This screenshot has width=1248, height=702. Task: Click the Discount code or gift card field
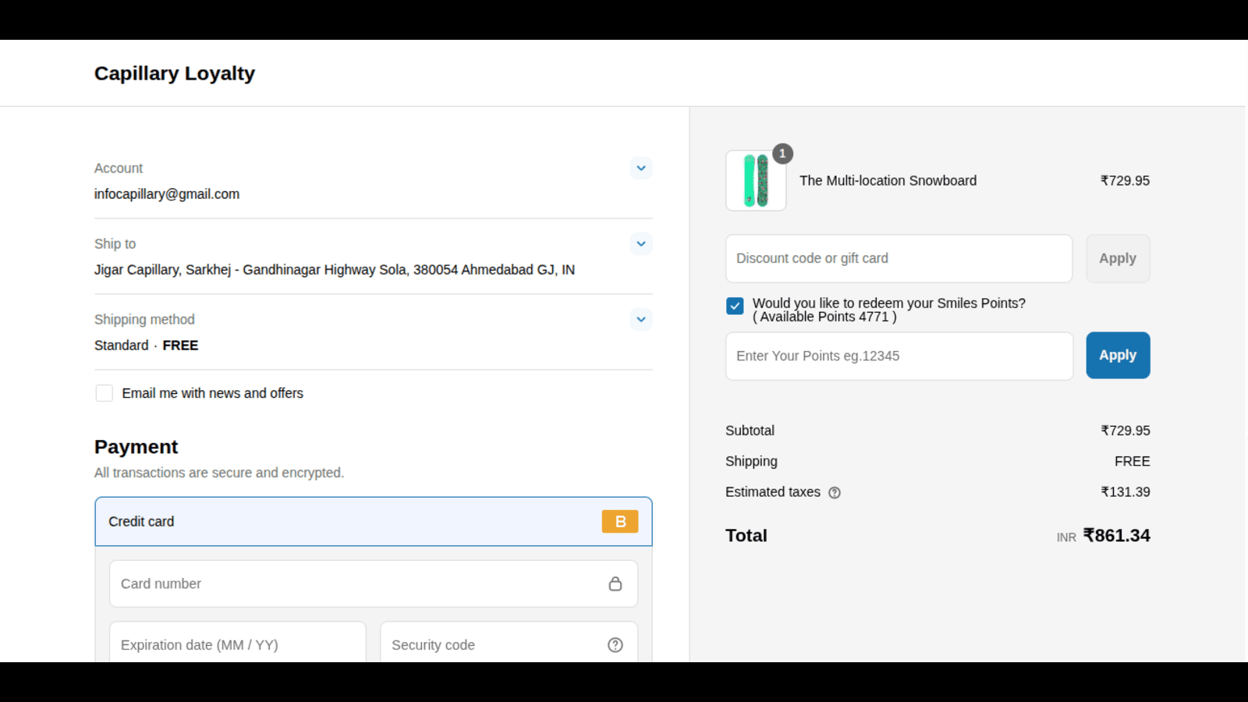click(898, 258)
